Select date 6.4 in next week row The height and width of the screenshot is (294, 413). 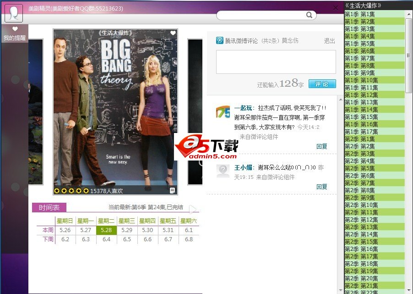[106, 239]
